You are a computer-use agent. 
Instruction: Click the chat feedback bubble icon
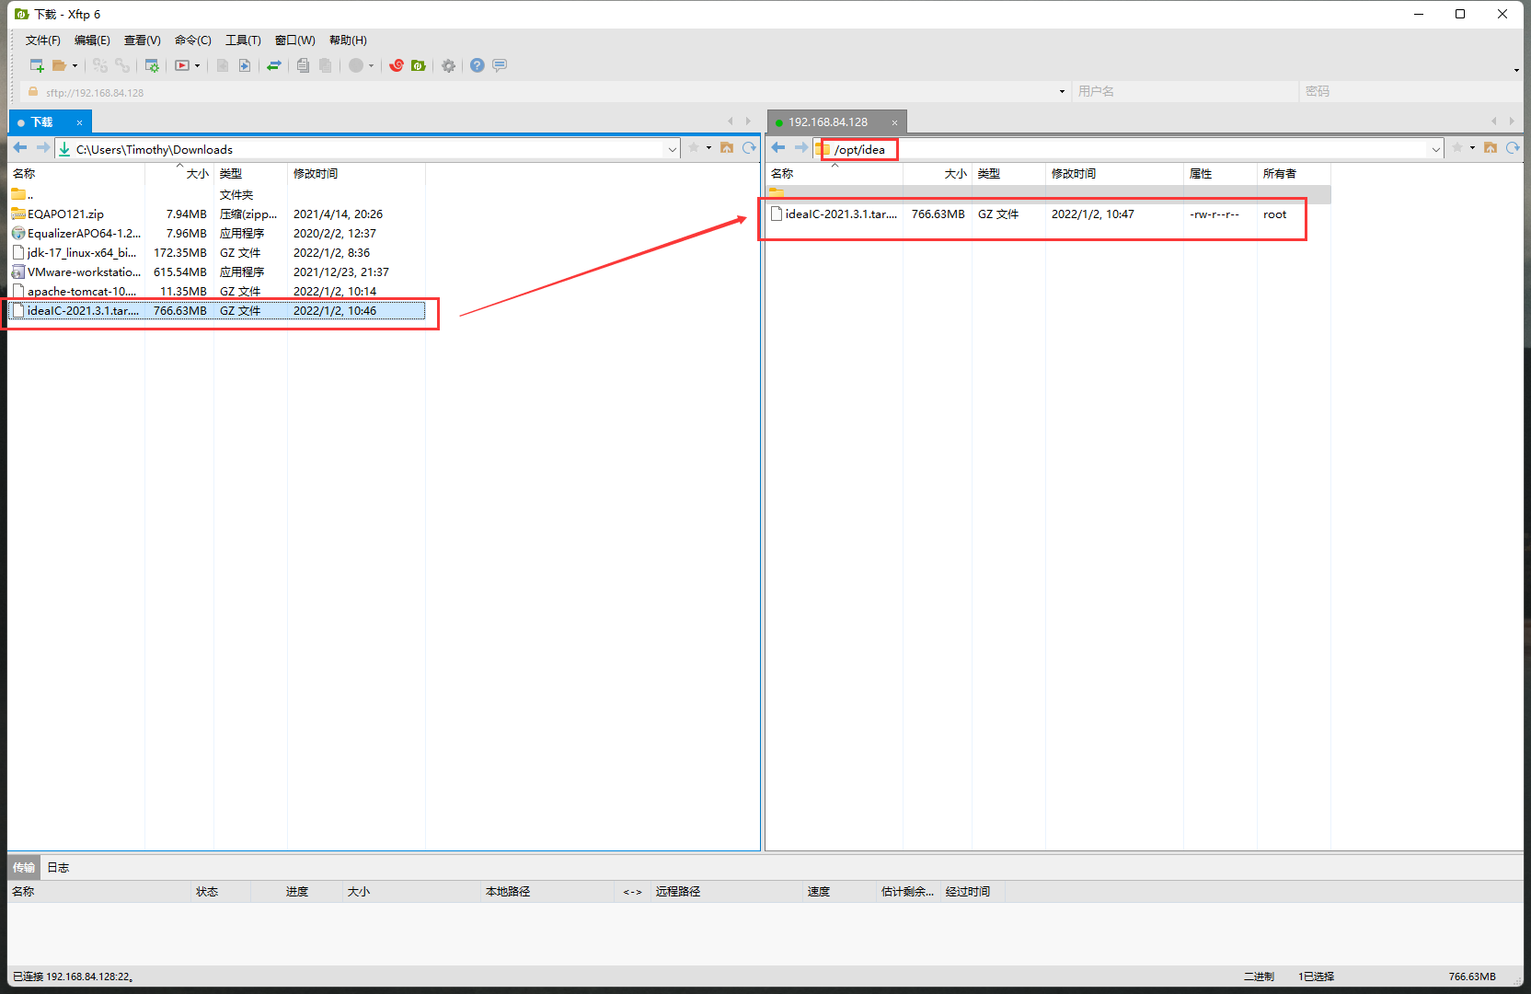[500, 65]
